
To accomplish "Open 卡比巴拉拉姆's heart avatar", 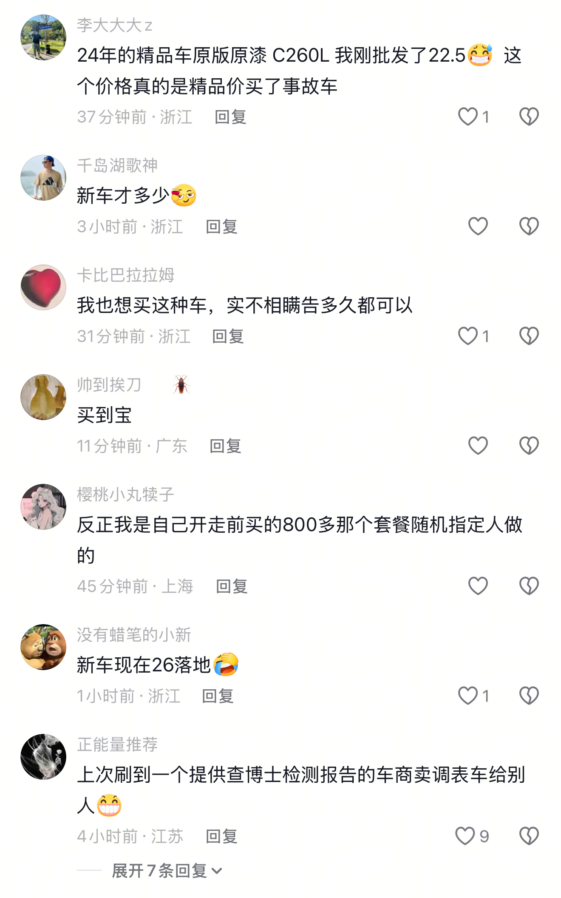I will tap(43, 287).
